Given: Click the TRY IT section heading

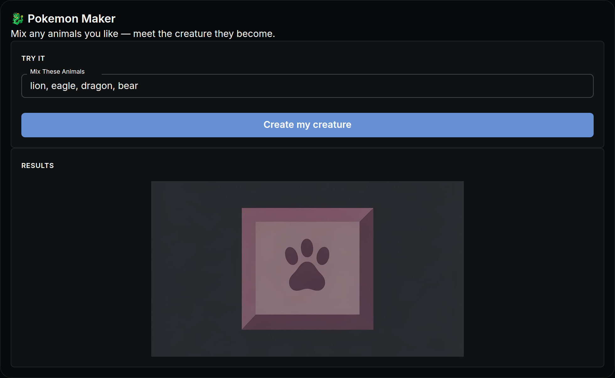Looking at the screenshot, I should tap(33, 59).
